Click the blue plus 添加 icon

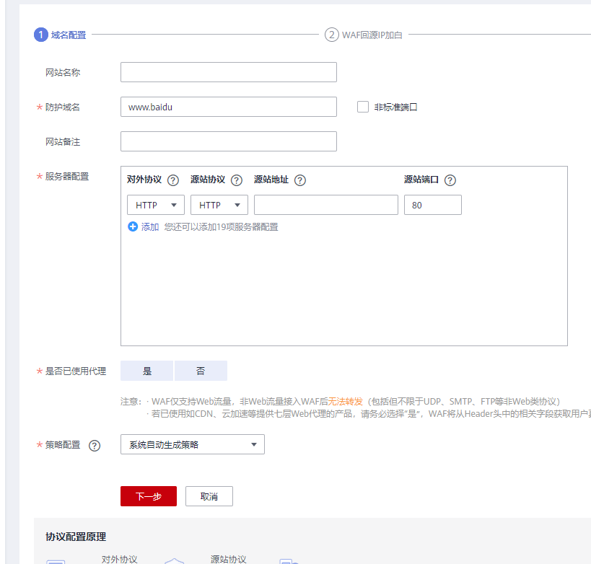click(133, 226)
